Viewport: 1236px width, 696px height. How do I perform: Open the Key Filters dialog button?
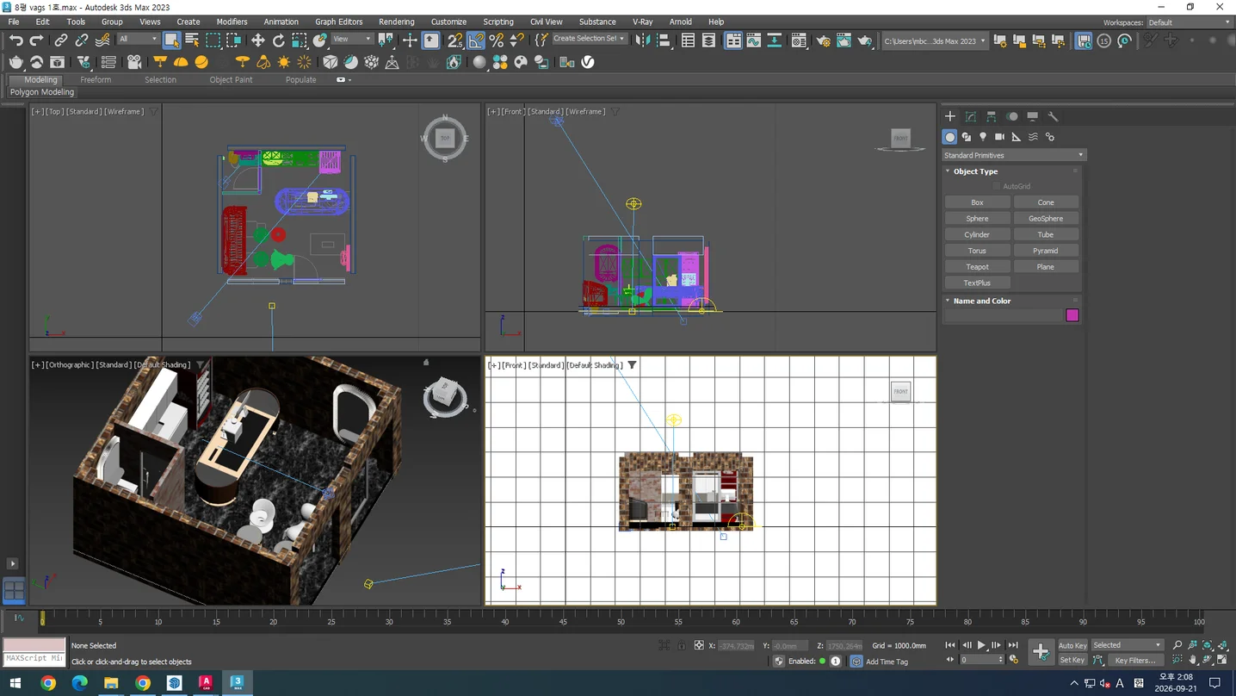pos(1134,661)
